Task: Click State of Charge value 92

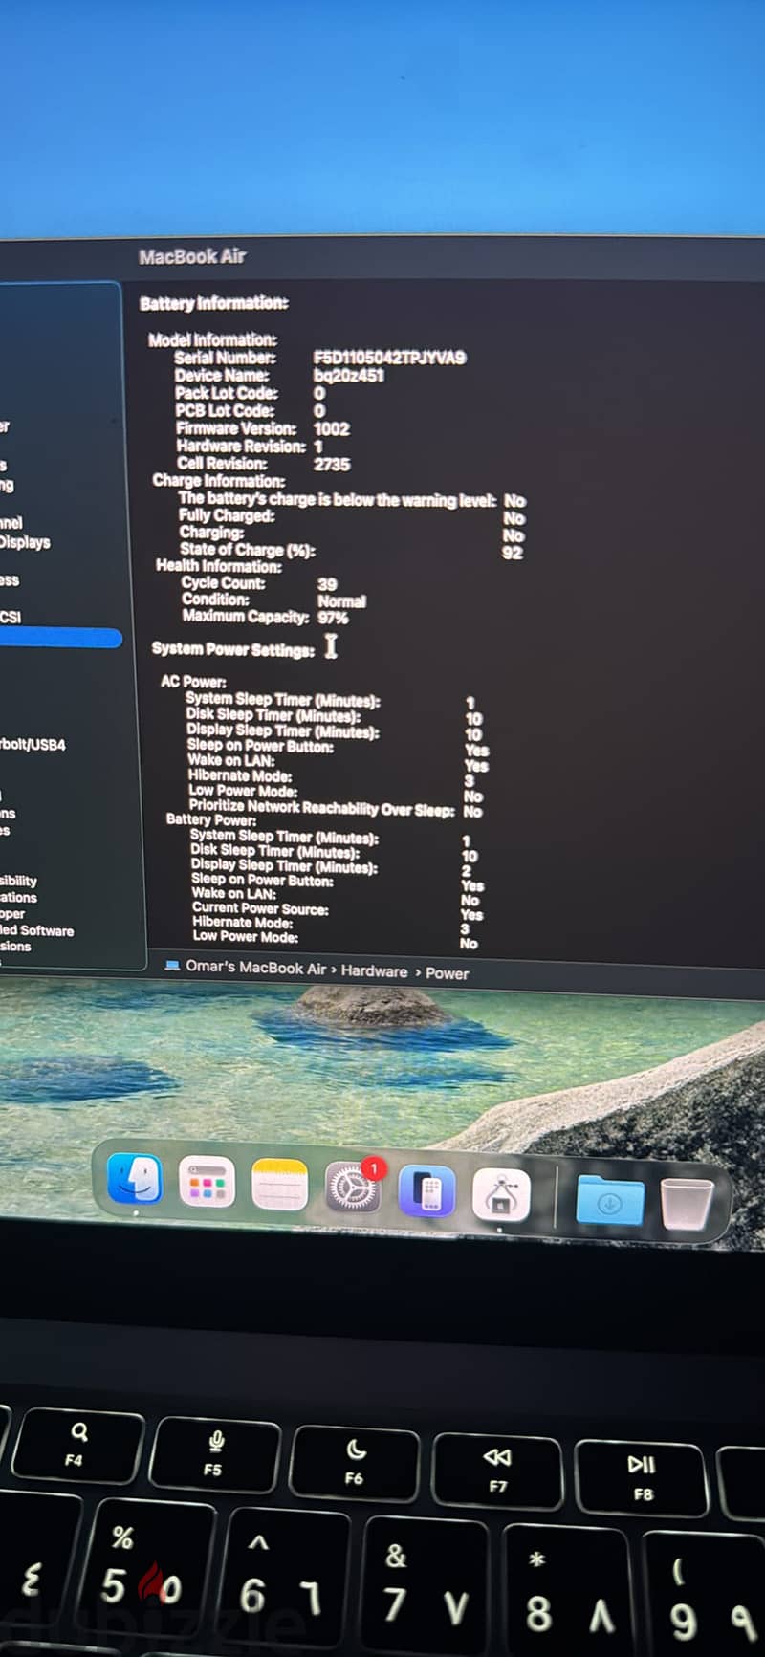Action: point(513,553)
